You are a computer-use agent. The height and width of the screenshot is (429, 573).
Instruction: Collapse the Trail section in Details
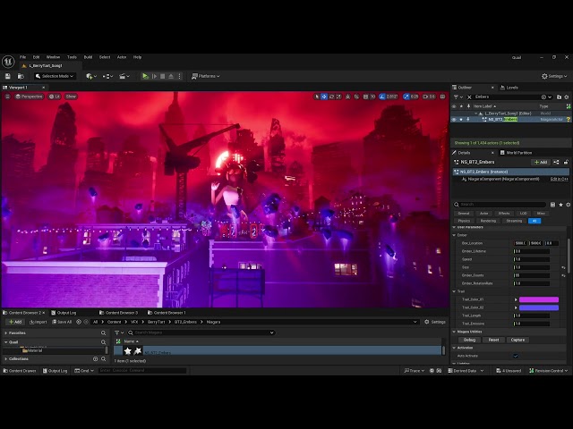tap(454, 291)
